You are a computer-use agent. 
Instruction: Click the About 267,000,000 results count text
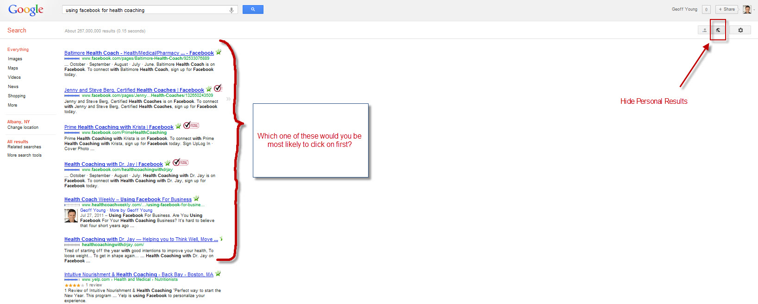pyautogui.click(x=105, y=31)
